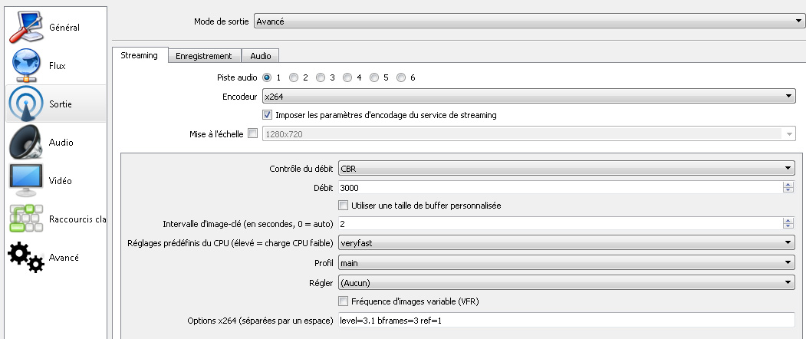The height and width of the screenshot is (339, 806).
Task: Open the Avancé gears icon
Action: (26, 257)
